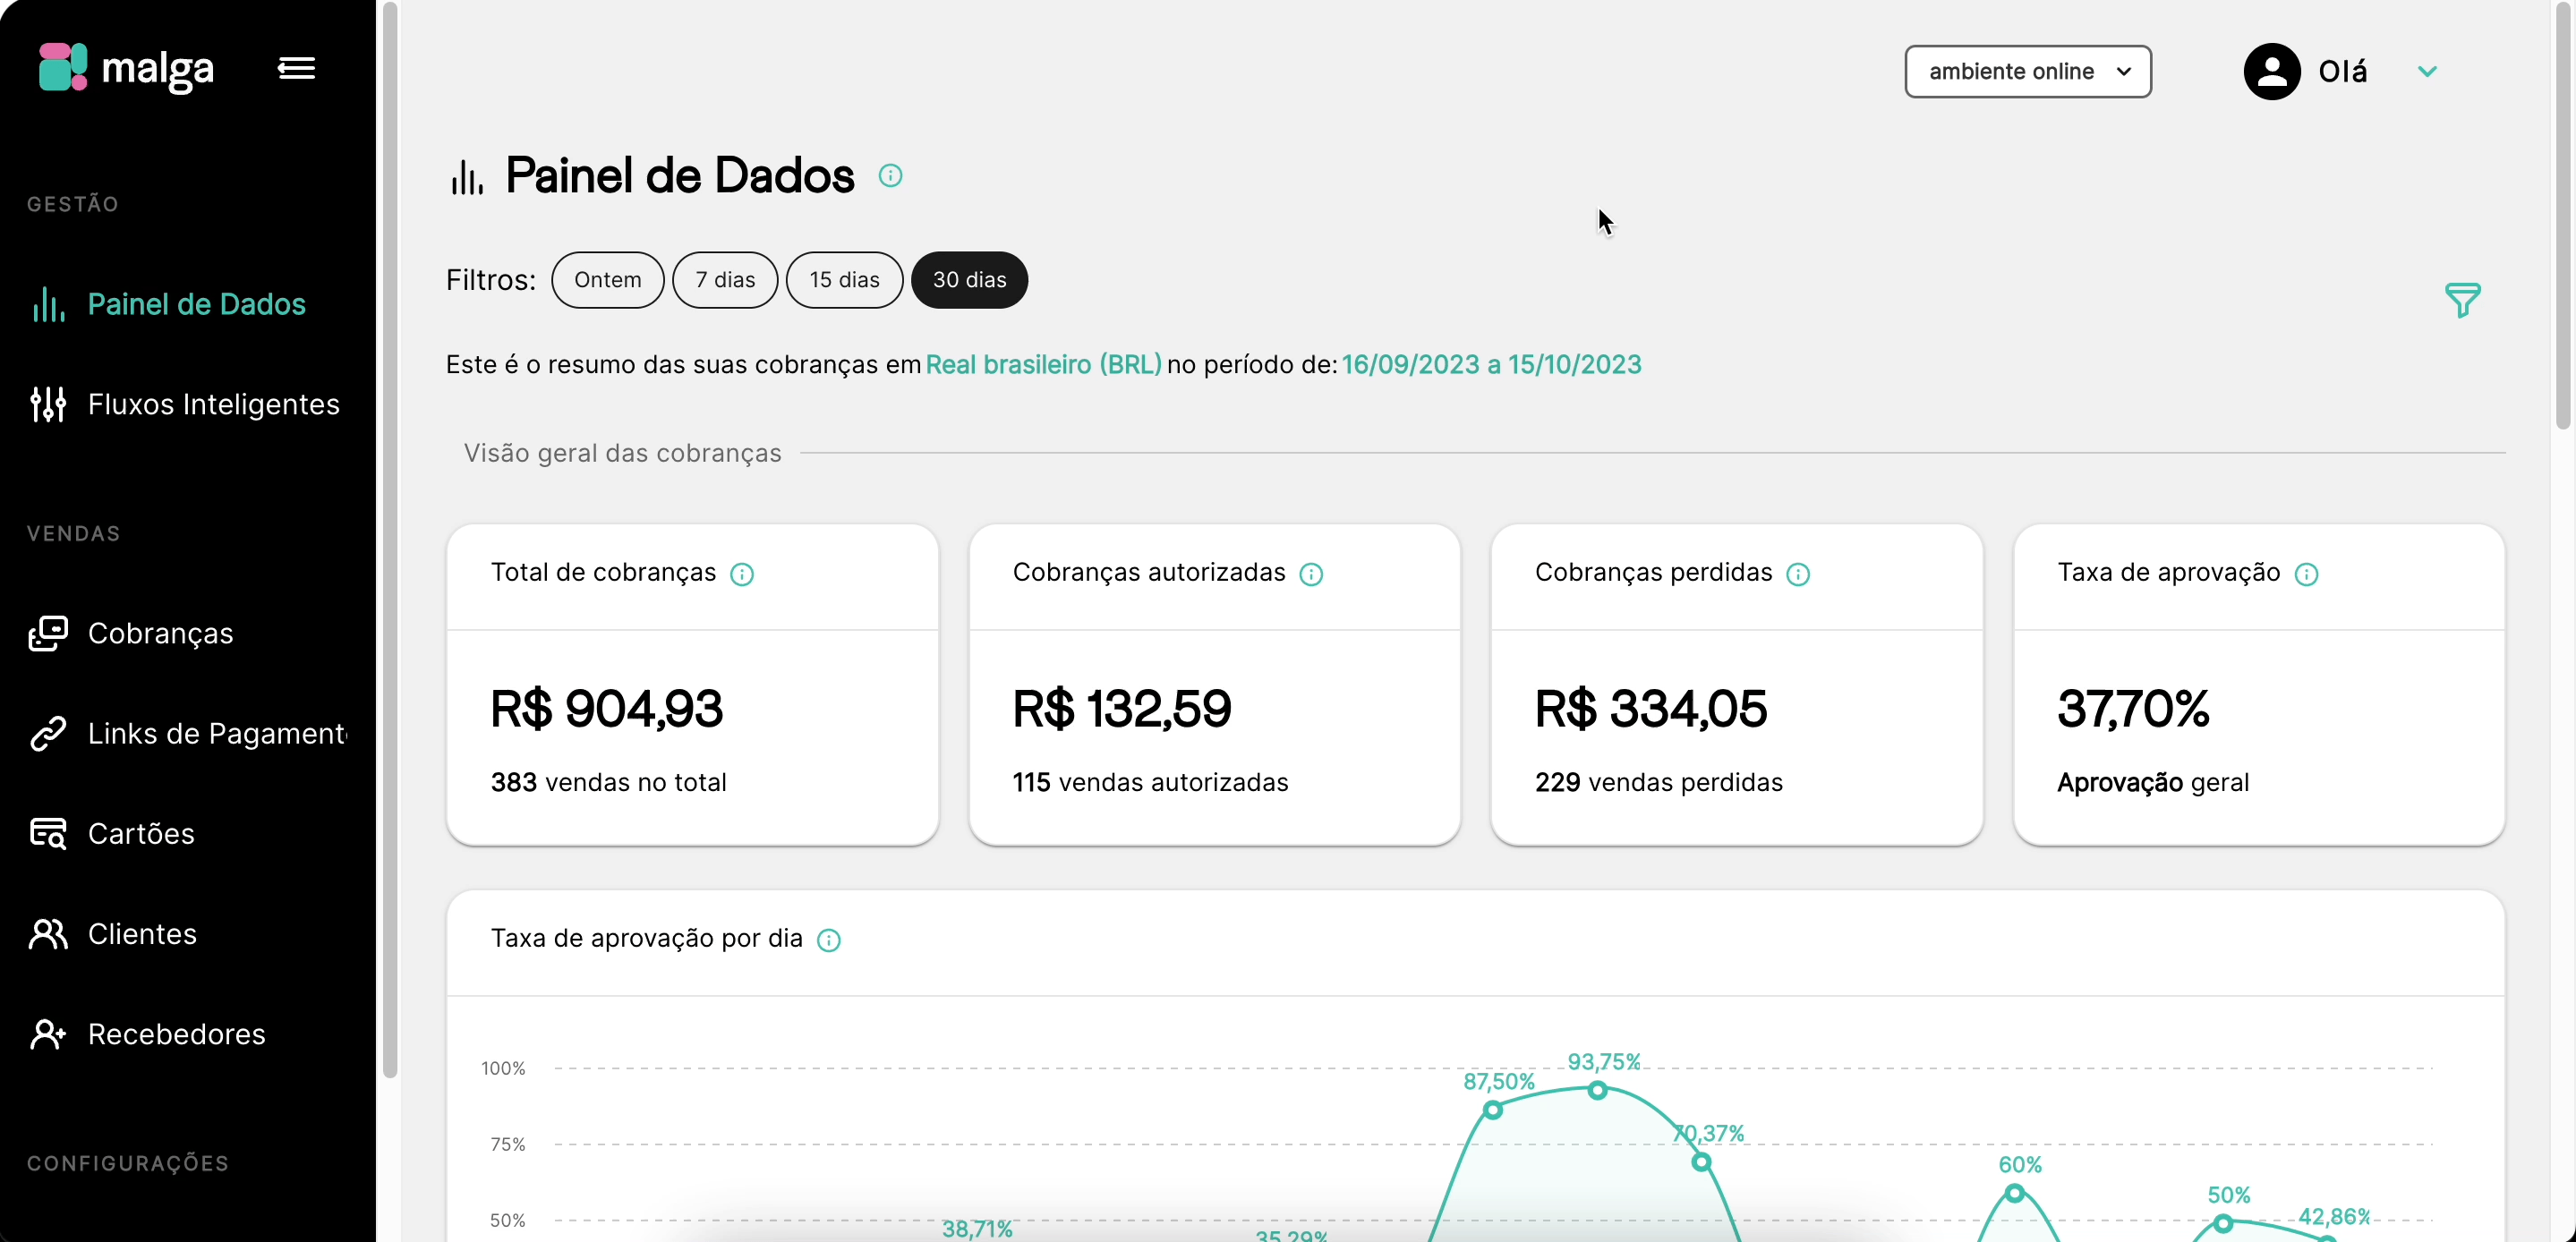Image resolution: width=2576 pixels, height=1242 pixels.
Task: Select the 15 dias filter pill
Action: pos(844,280)
